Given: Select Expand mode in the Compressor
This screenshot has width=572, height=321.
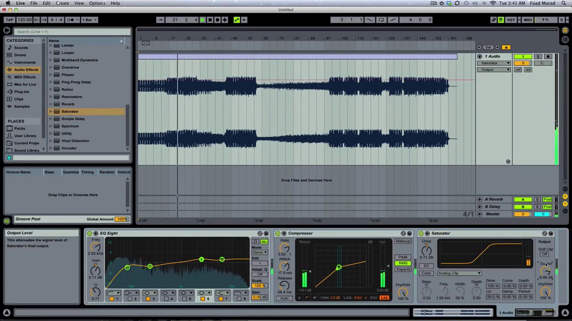Looking at the screenshot, I should 403,269.
